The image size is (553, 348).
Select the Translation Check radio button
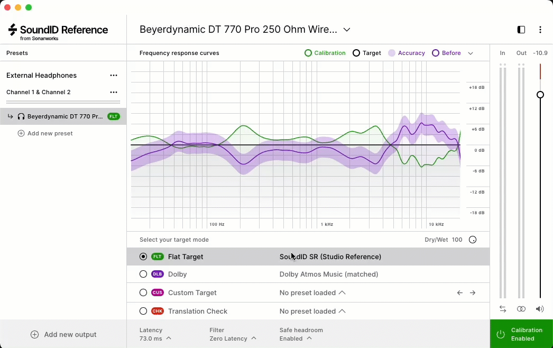143,311
